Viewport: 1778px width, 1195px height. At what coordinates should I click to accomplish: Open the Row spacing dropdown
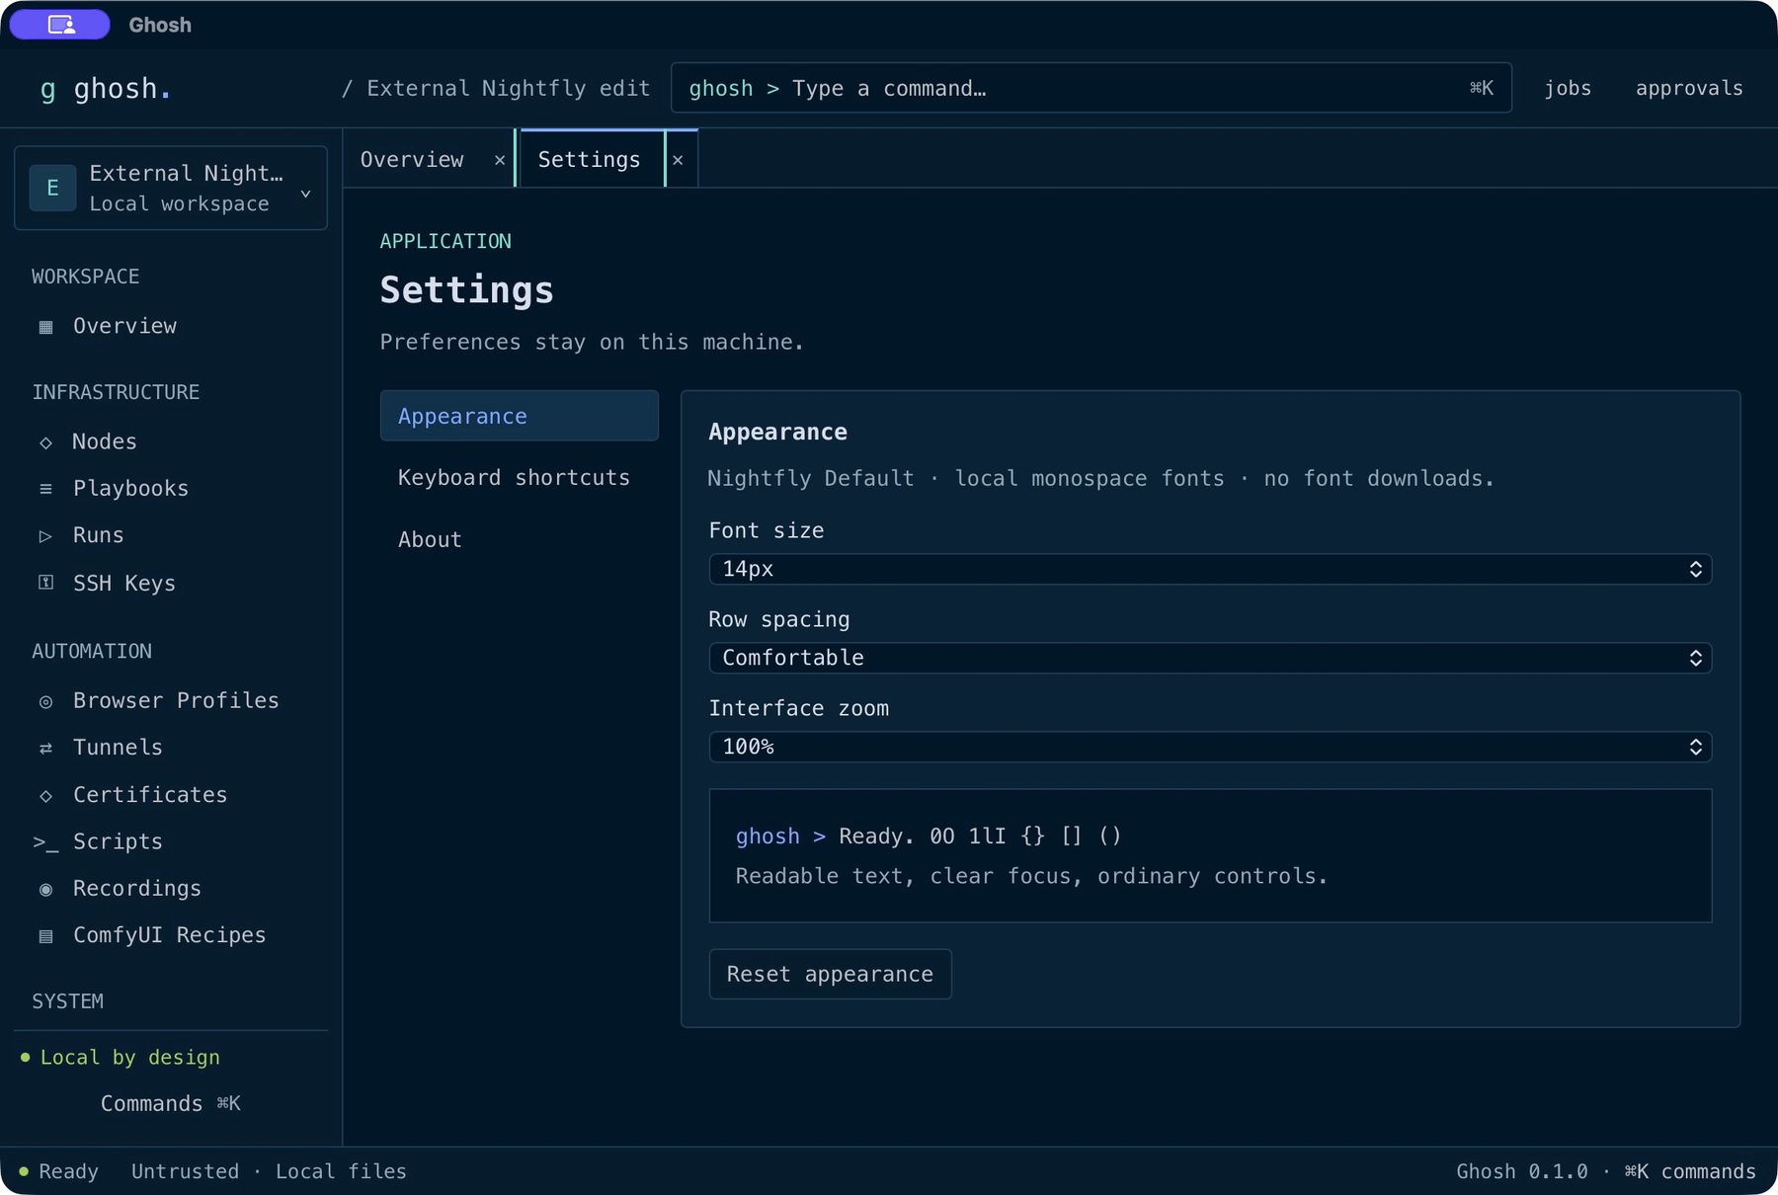(x=1210, y=658)
